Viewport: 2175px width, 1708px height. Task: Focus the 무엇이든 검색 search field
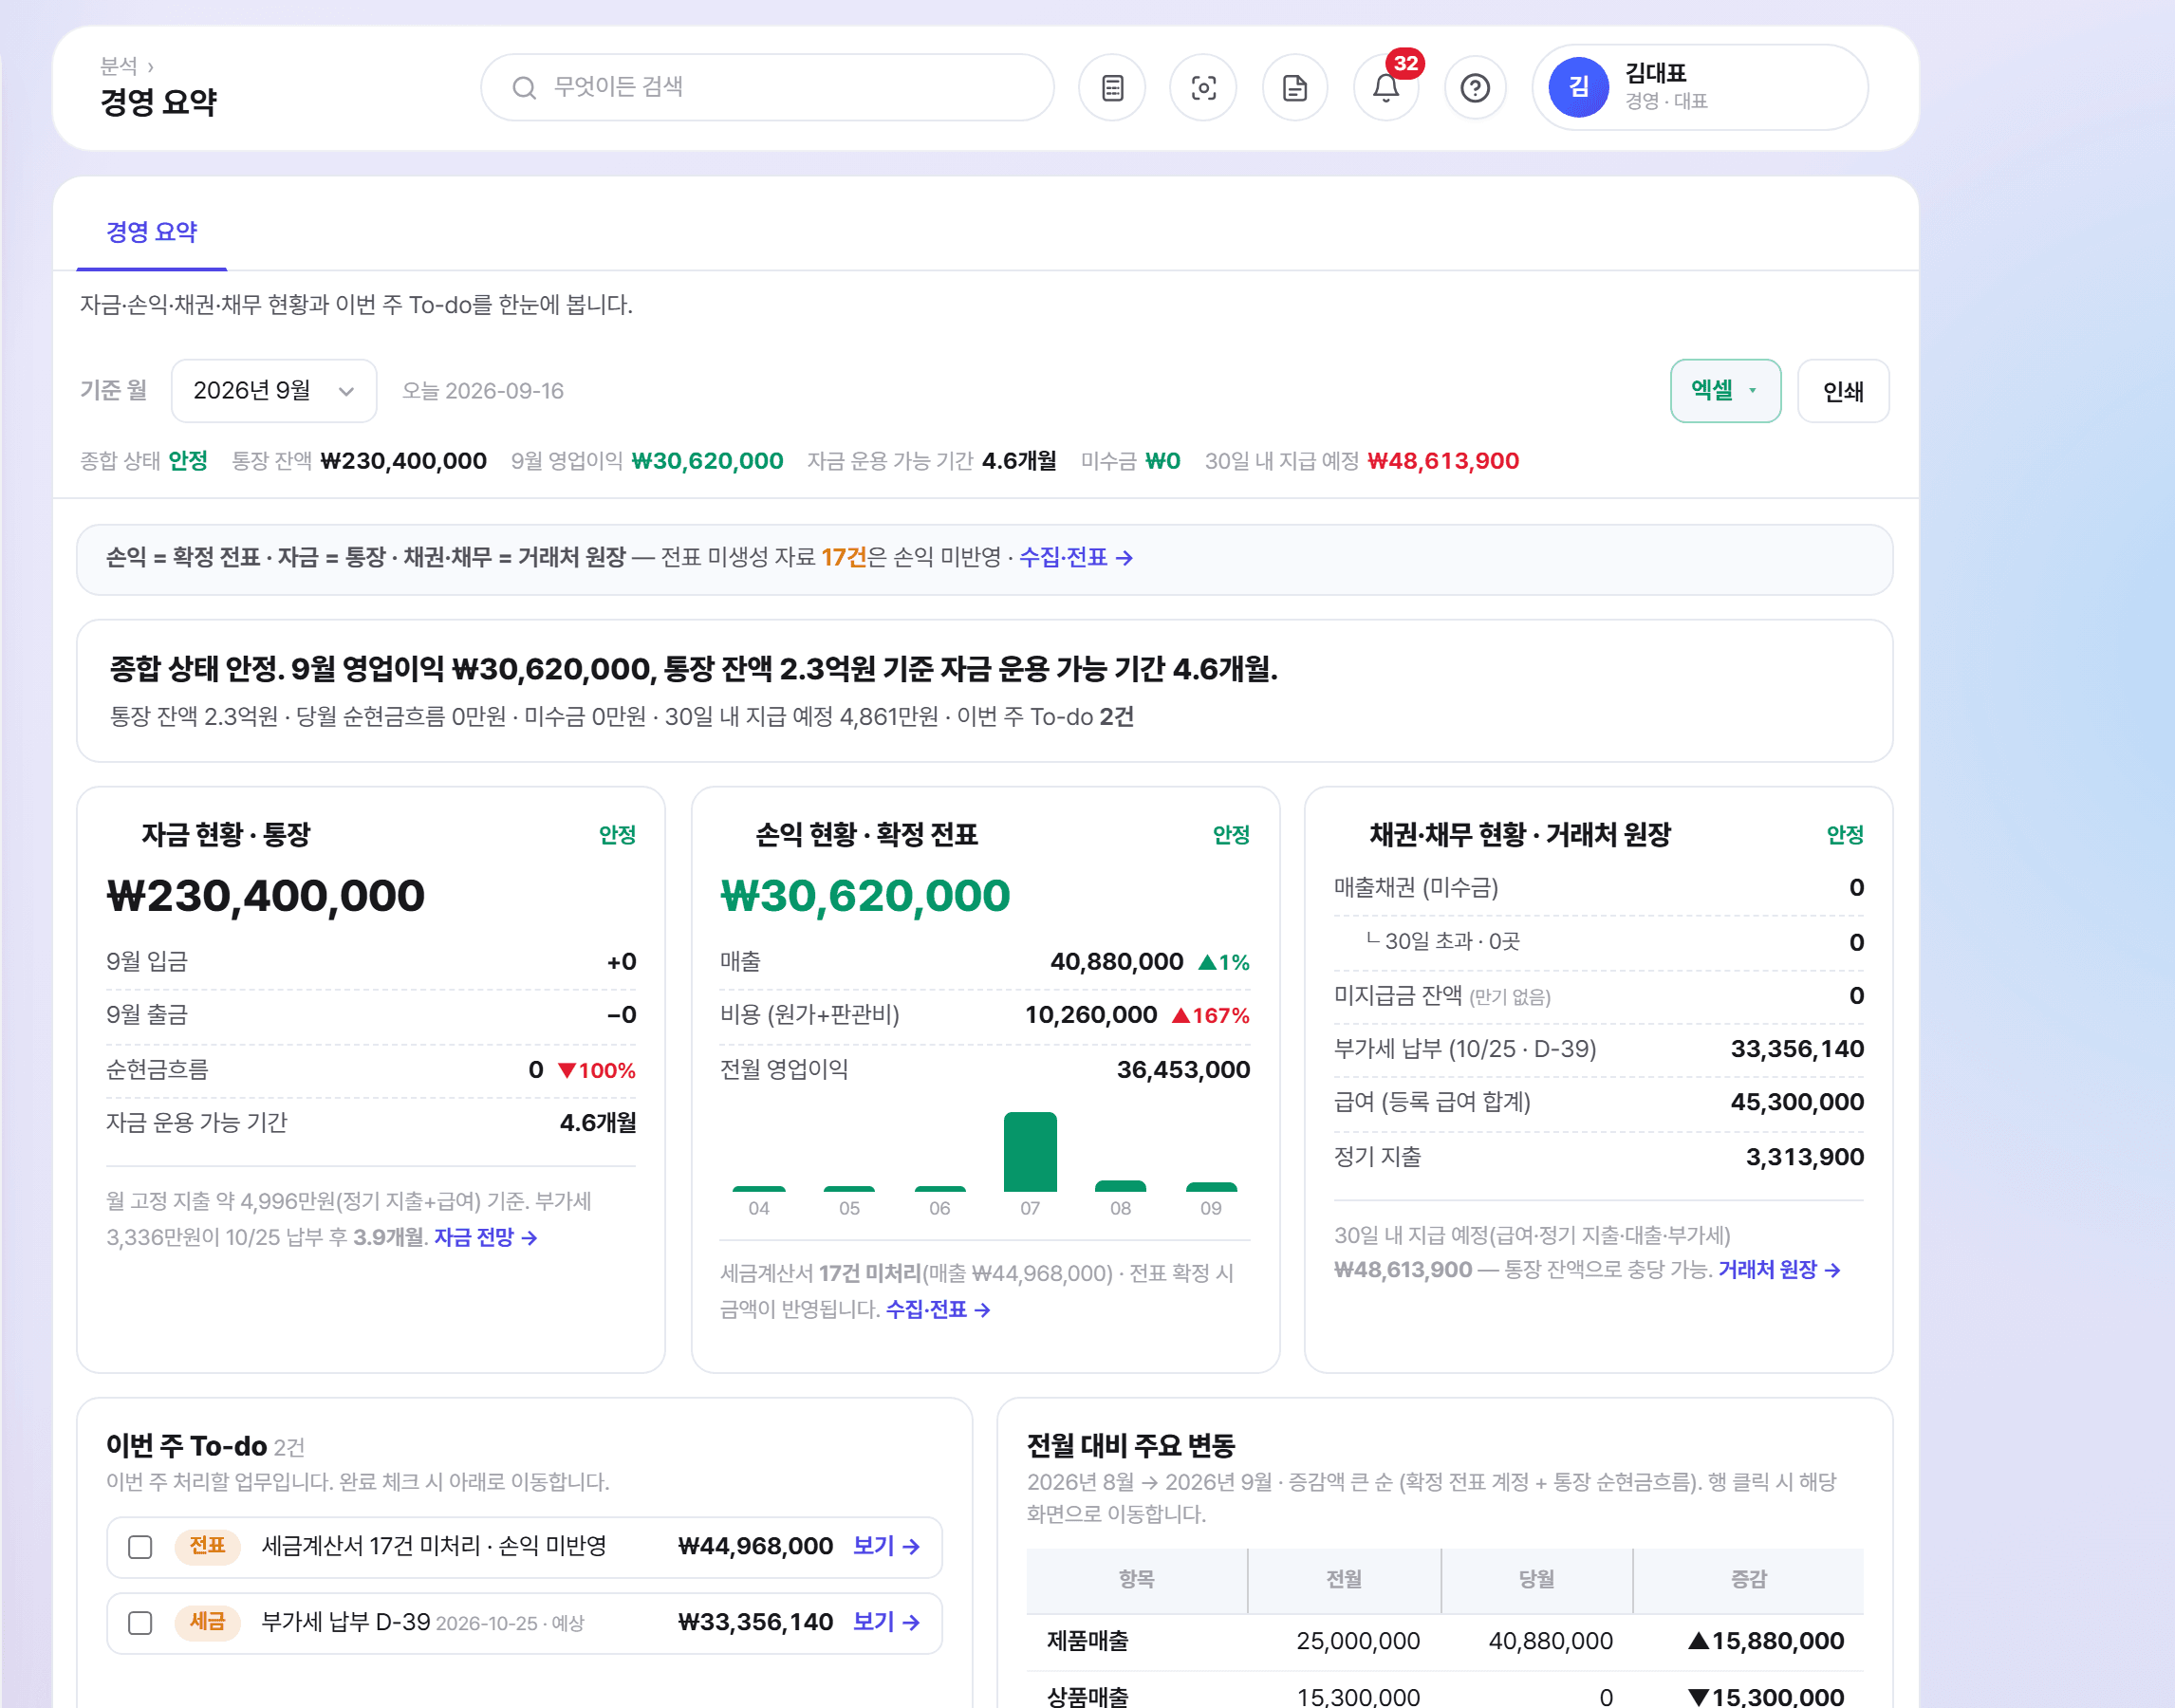(x=767, y=88)
